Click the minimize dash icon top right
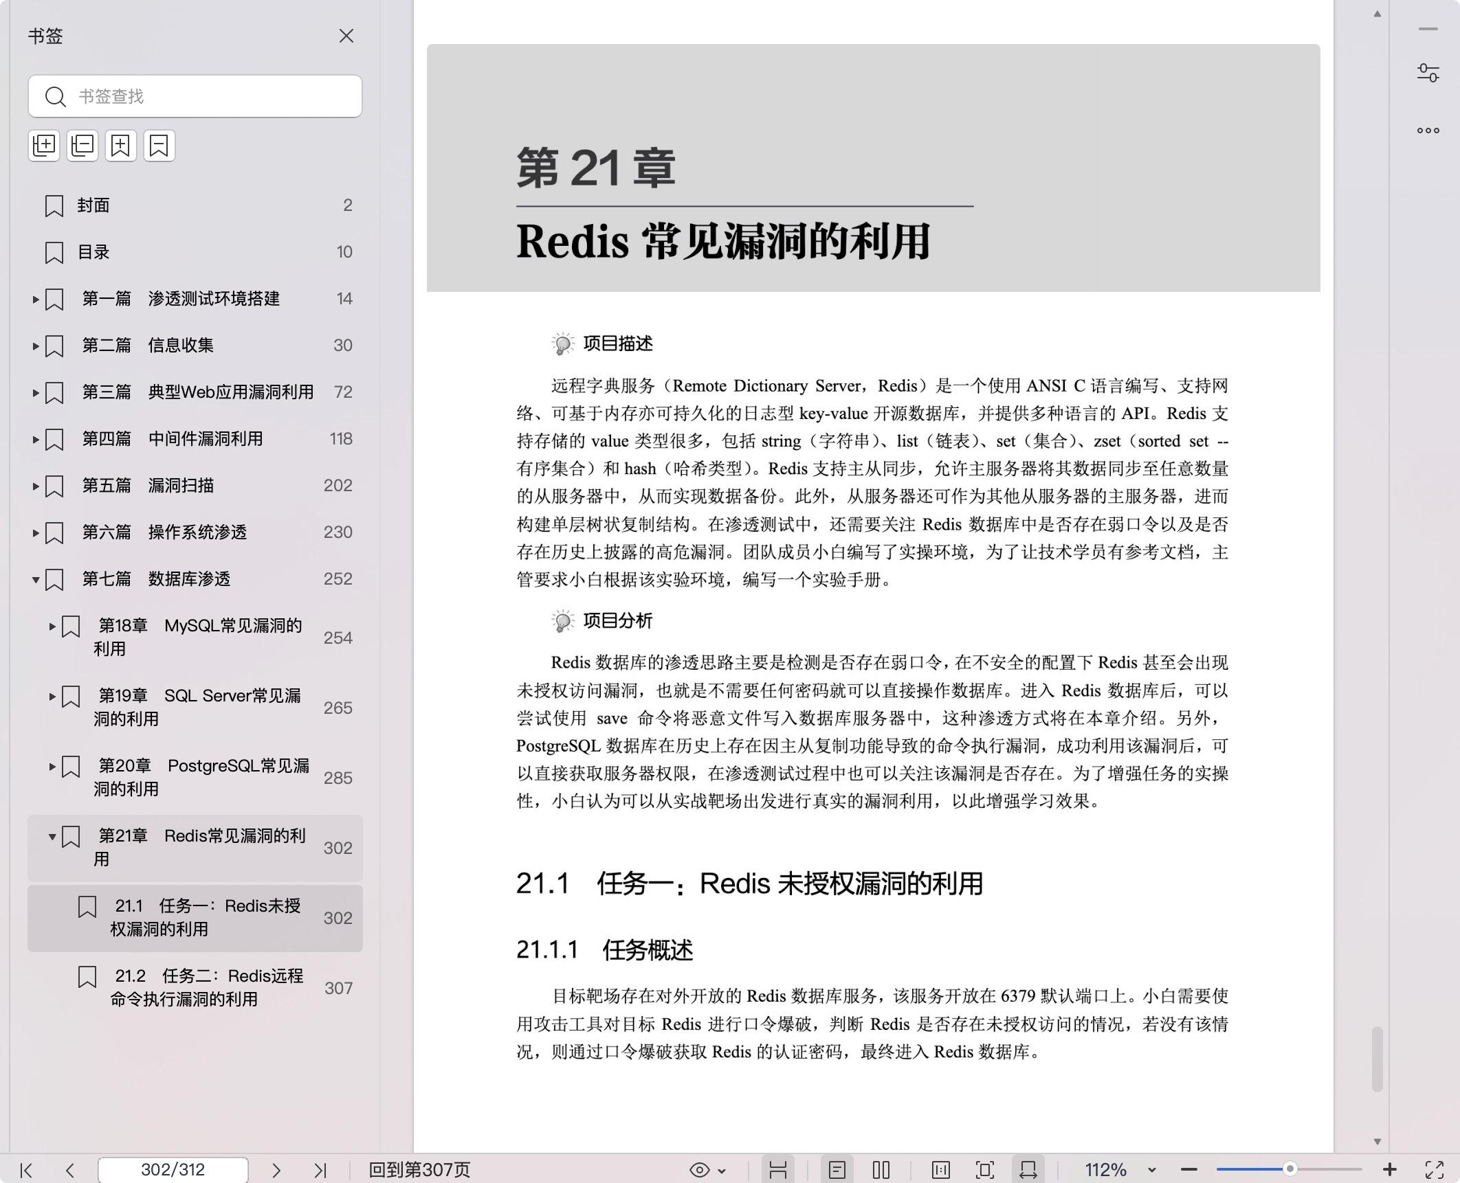This screenshot has height=1183, width=1460. click(x=1428, y=29)
